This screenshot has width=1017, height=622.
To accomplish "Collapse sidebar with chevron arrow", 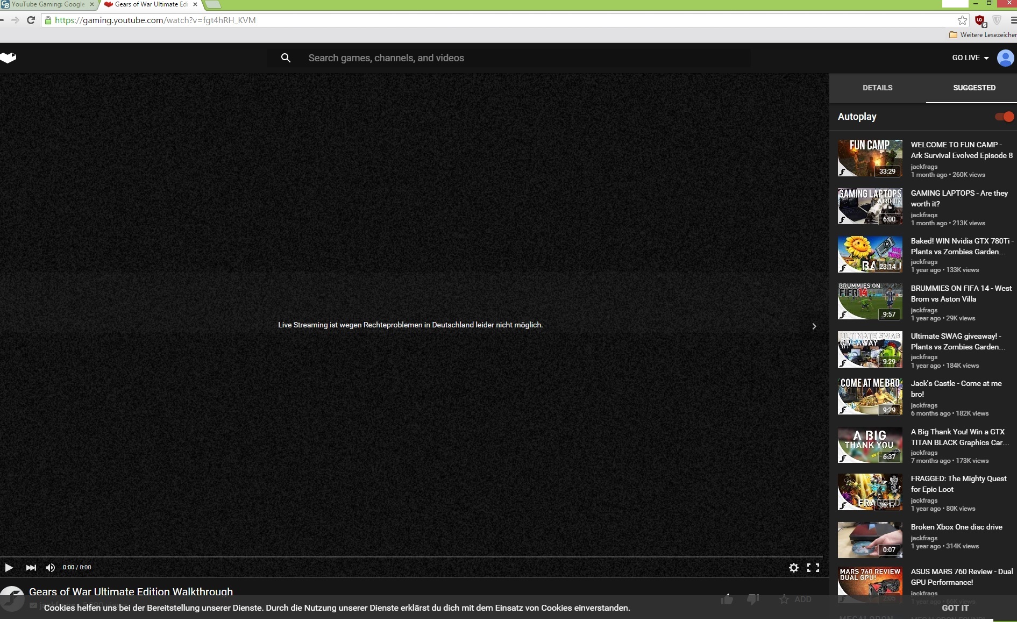I will point(814,326).
